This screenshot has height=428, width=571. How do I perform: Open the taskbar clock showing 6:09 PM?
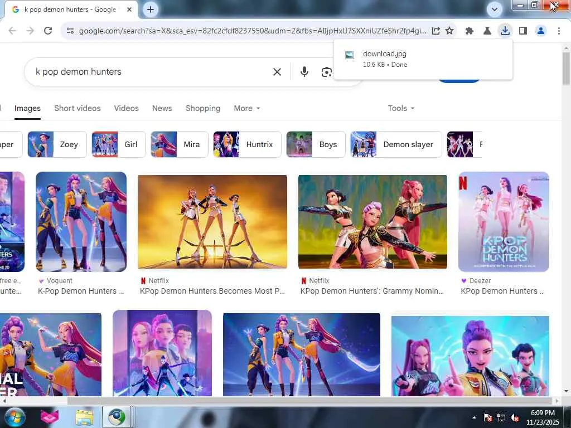pyautogui.click(x=543, y=417)
